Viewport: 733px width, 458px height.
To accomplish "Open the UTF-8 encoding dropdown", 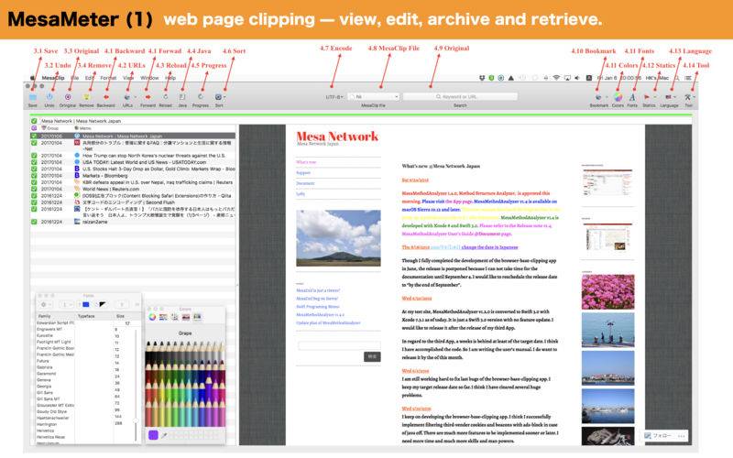I will (x=334, y=97).
